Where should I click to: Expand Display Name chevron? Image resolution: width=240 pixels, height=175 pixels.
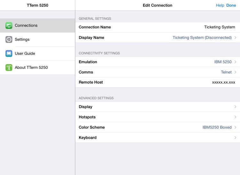(236, 38)
